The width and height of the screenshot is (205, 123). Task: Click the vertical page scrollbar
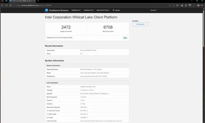pyautogui.click(x=203, y=29)
